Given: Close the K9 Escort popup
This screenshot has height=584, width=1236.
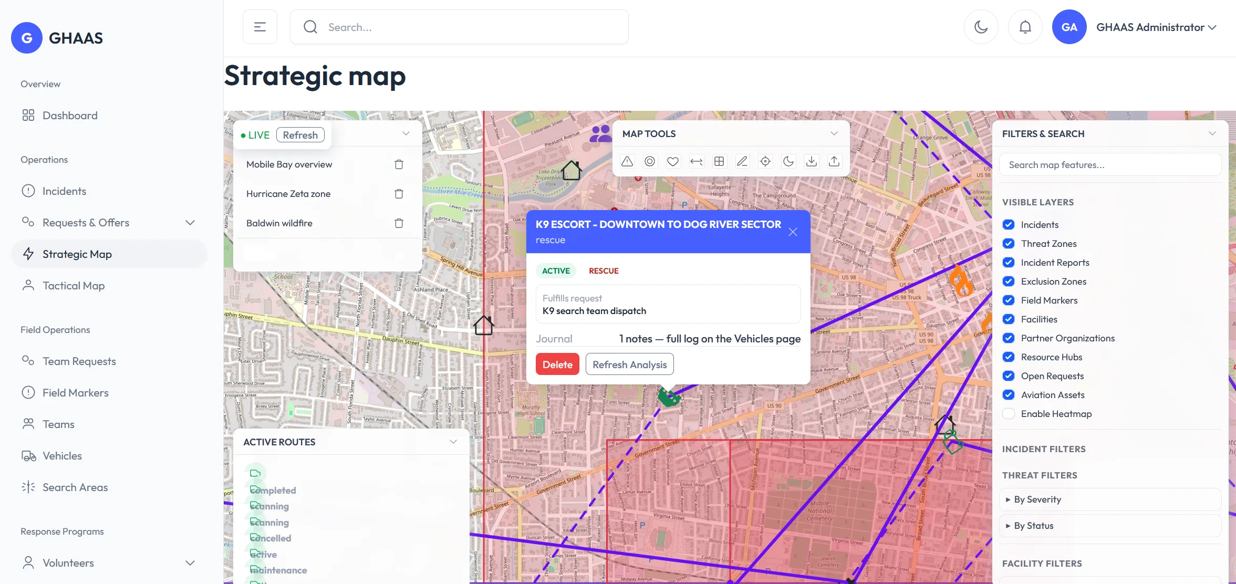Looking at the screenshot, I should [x=793, y=232].
